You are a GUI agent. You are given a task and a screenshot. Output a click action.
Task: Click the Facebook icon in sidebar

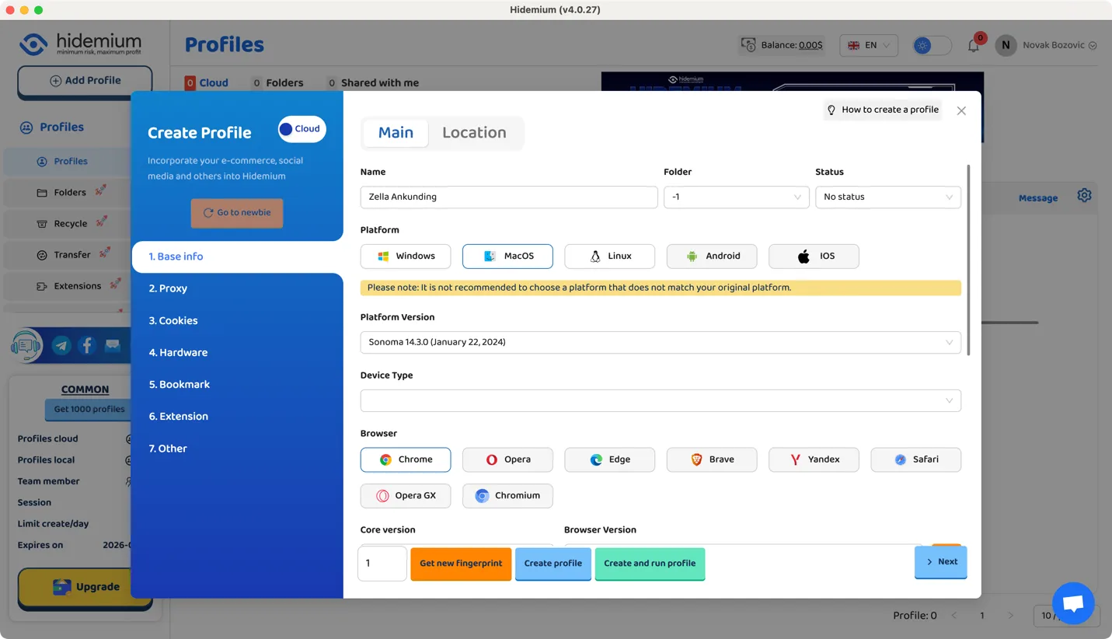(x=87, y=345)
